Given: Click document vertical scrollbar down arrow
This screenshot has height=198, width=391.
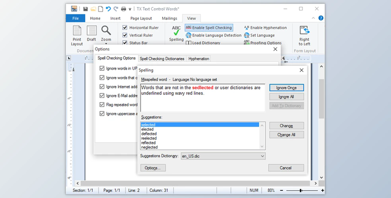Looking at the screenshot, I should point(322,178).
